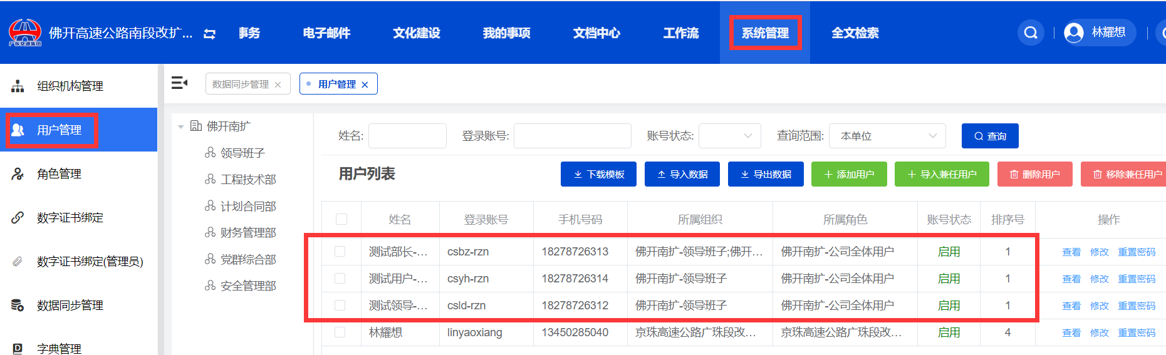Image resolution: width=1166 pixels, height=355 pixels.
Task: Open the 工作流 top menu
Action: coord(681,33)
